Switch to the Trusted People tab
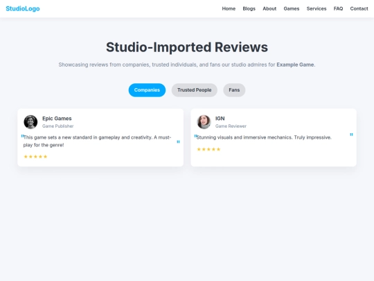The height and width of the screenshot is (281, 374). click(x=195, y=90)
